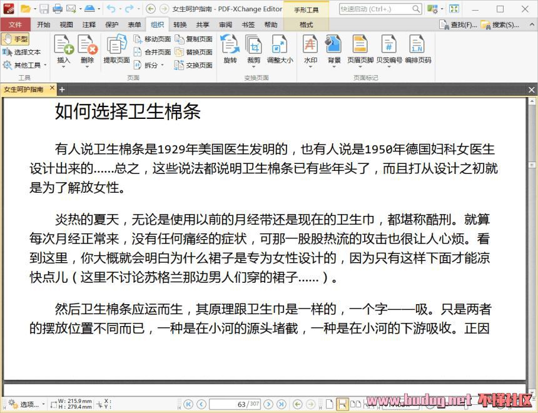Click the back navigation circle in title bar

pos(150,9)
